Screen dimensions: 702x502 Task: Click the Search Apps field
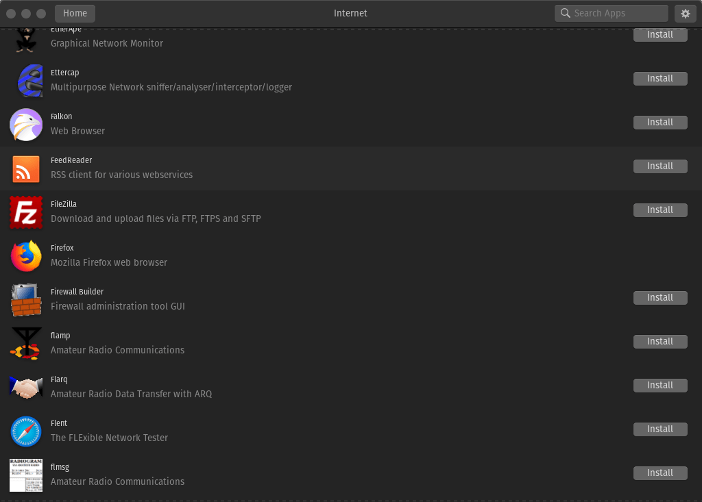click(610, 13)
